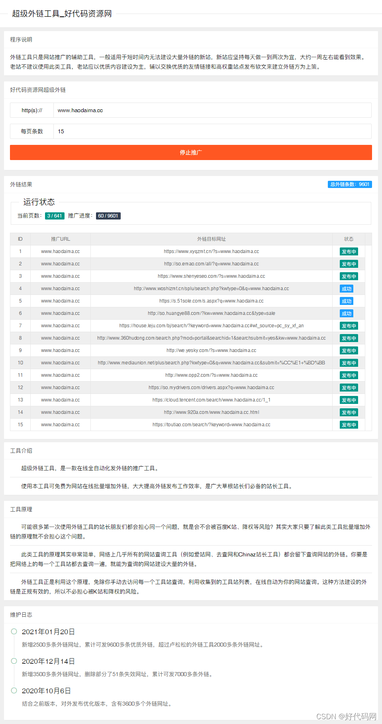Click the 外链目标网址 column header
Image resolution: width=382 pixels, height=724 pixels.
pyautogui.click(x=211, y=239)
